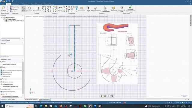Enable 'Задать прямую от центра' checkbox
Screen dimensions: 192x108
[1, 64]
